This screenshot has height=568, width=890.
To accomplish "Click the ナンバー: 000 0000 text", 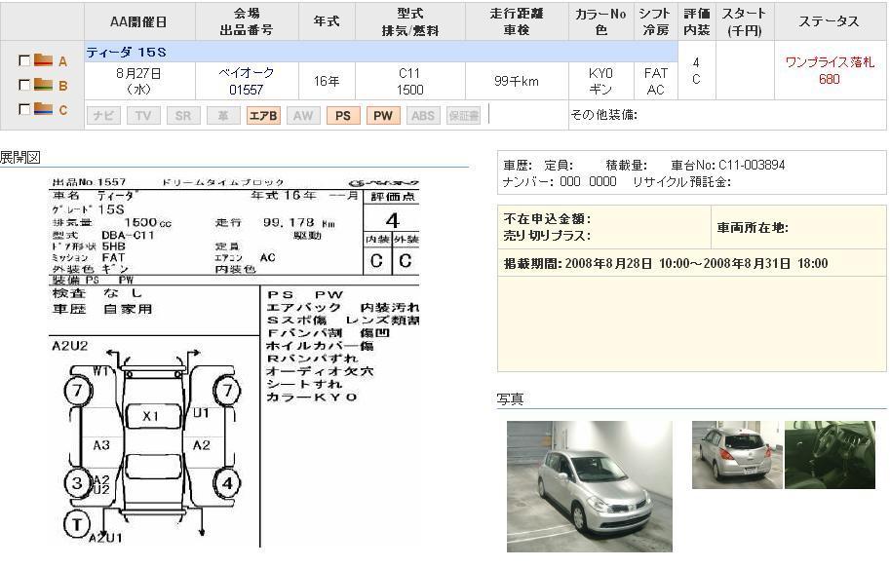I will click(x=560, y=181).
